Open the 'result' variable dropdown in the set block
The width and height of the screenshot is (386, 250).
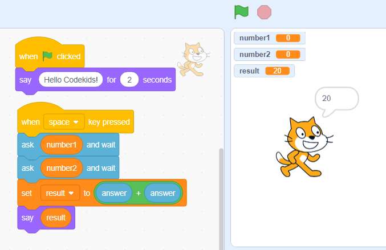[x=60, y=193]
